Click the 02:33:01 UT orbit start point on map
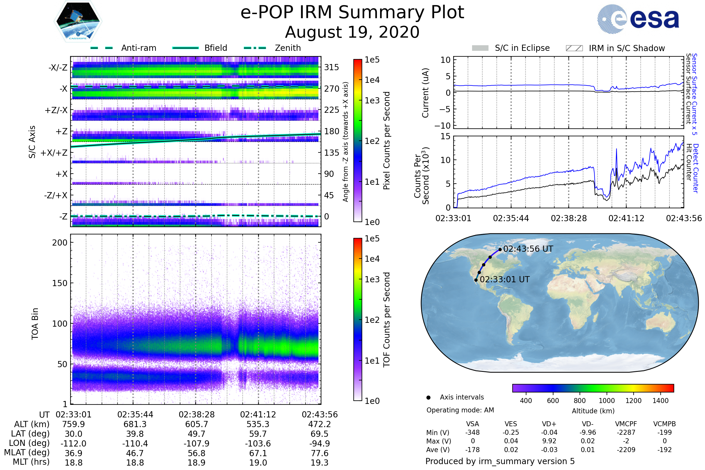The height and width of the screenshot is (470, 705). (476, 280)
